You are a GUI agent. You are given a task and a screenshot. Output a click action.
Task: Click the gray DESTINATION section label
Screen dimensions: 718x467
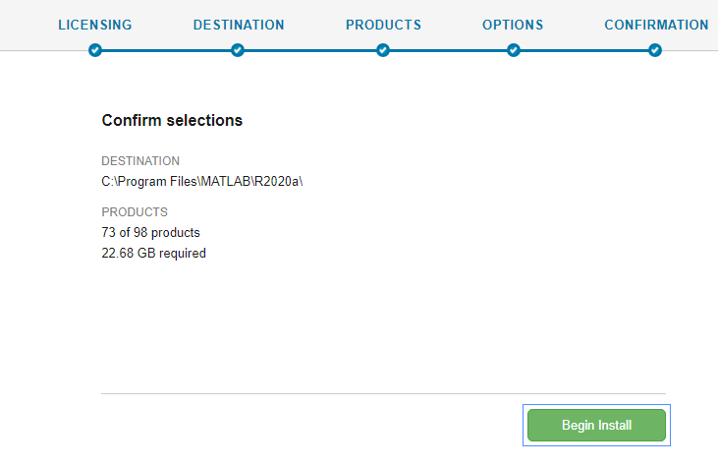click(x=140, y=160)
